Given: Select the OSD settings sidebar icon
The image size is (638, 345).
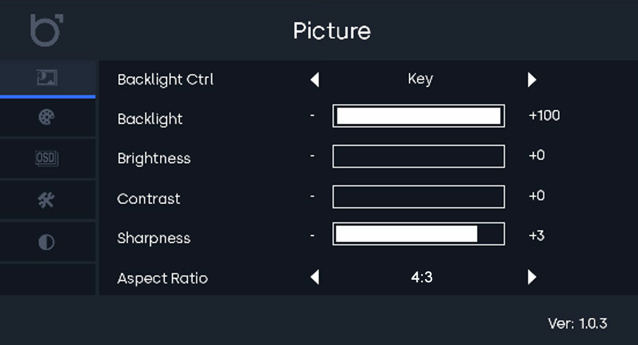Looking at the screenshot, I should click(x=46, y=159).
